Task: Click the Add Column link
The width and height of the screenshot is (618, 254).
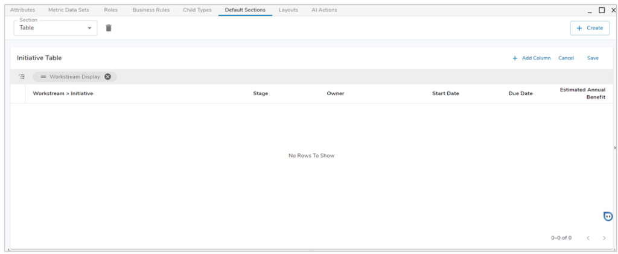Action: [531, 58]
